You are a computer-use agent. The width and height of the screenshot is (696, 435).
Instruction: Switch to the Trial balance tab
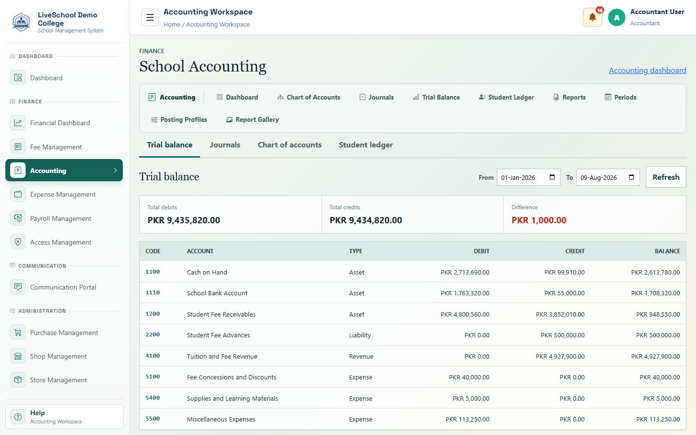pos(170,145)
